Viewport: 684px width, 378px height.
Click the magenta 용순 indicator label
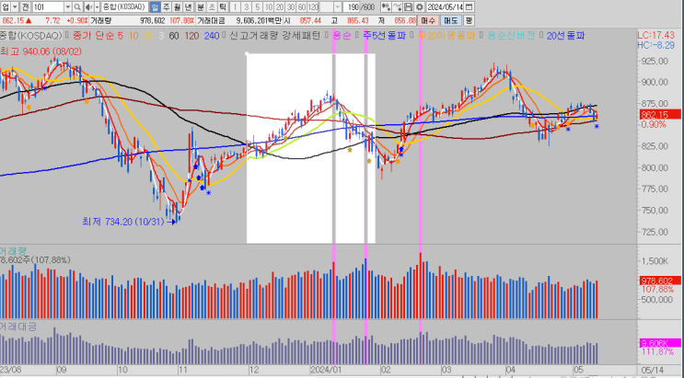click(342, 36)
